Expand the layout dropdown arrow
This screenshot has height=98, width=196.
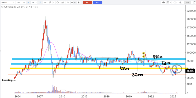point(171,2)
